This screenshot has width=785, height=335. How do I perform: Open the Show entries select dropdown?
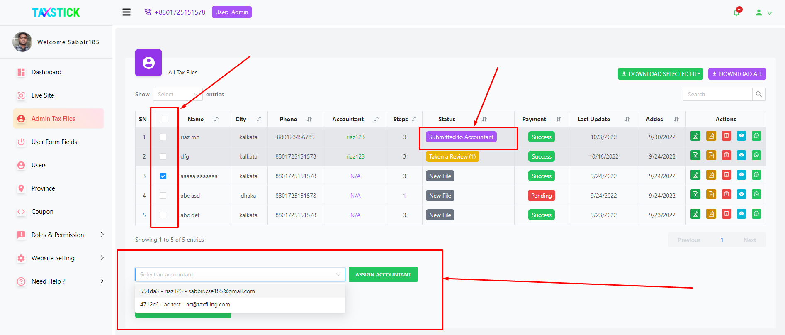click(x=178, y=94)
